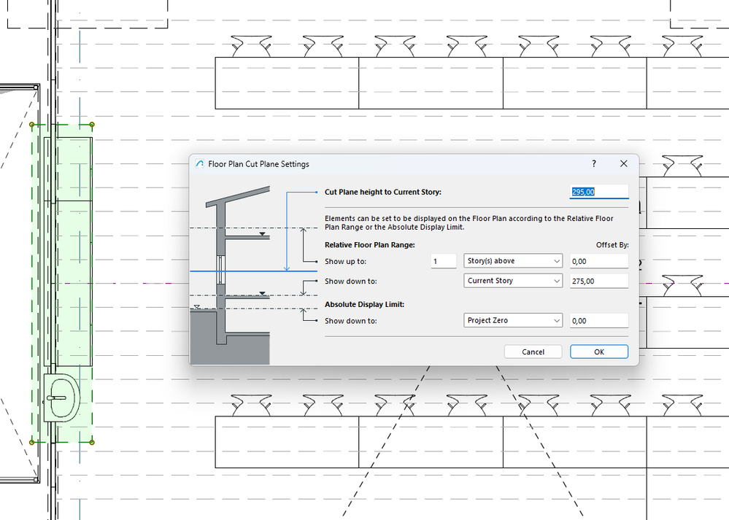Click the Show up to story count field

pyautogui.click(x=444, y=261)
